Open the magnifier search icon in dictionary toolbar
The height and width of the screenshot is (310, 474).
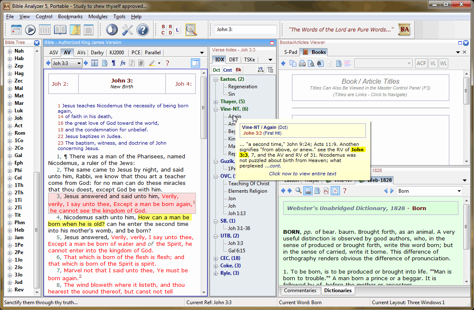click(298, 191)
